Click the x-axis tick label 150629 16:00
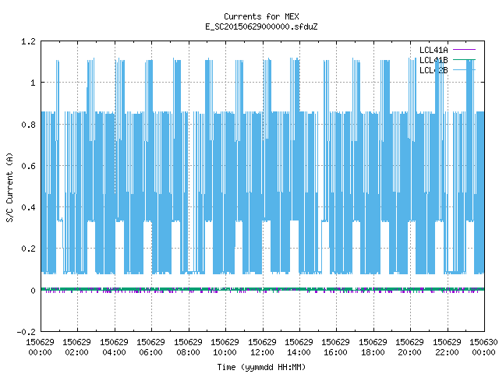The image size is (499, 374). click(336, 348)
